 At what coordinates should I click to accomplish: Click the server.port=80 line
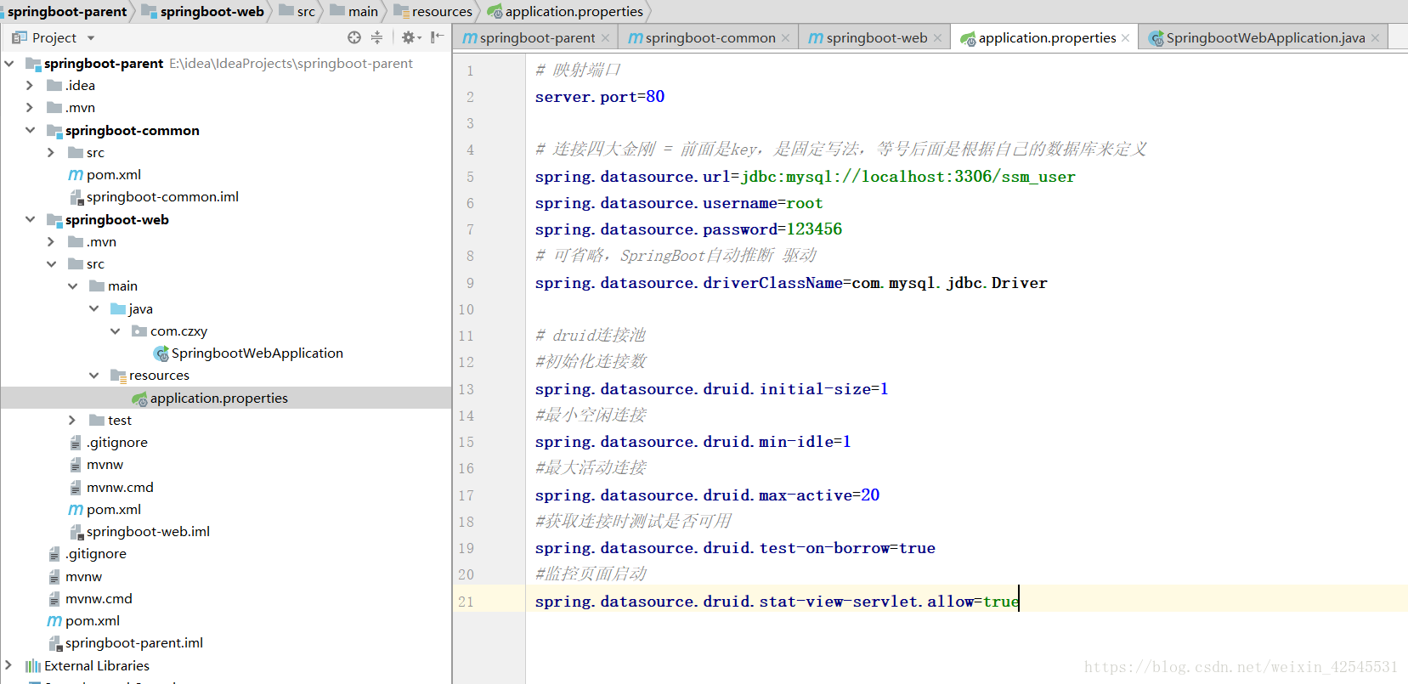(600, 97)
